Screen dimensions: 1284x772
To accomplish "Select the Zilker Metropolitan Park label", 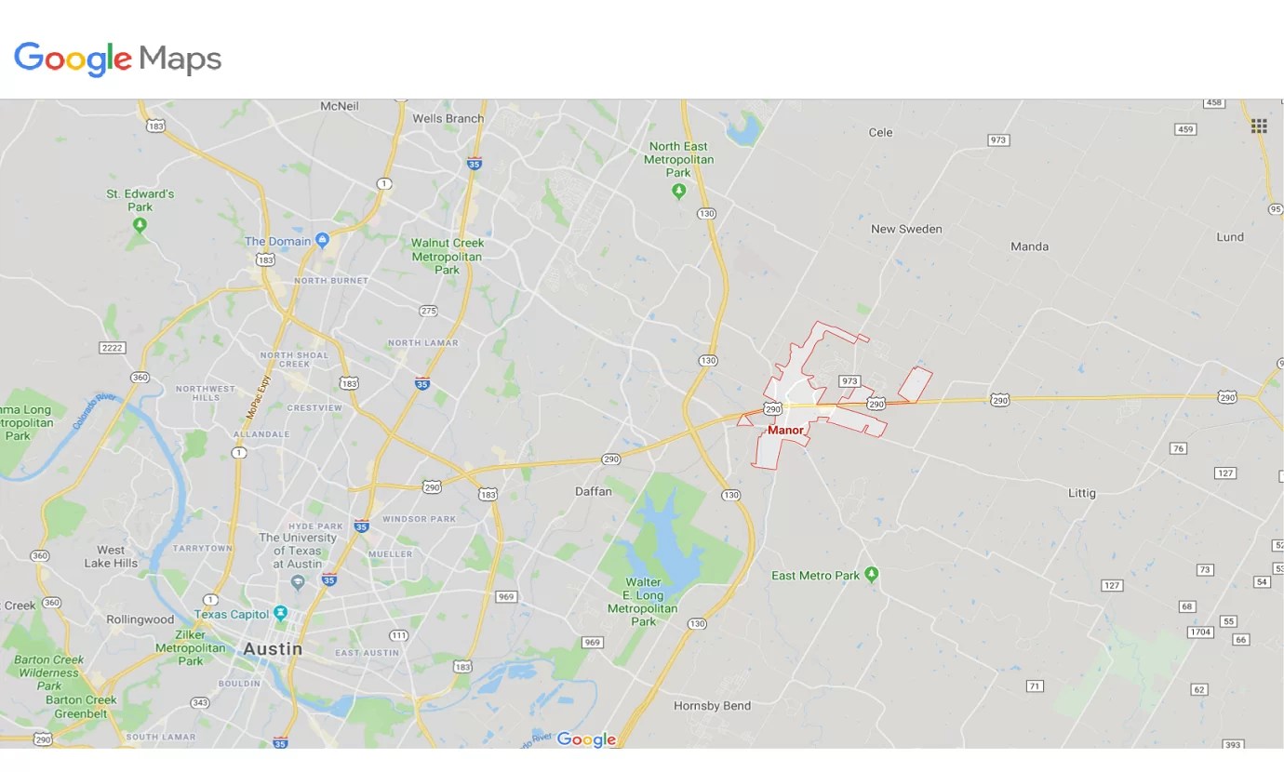I will [191, 647].
